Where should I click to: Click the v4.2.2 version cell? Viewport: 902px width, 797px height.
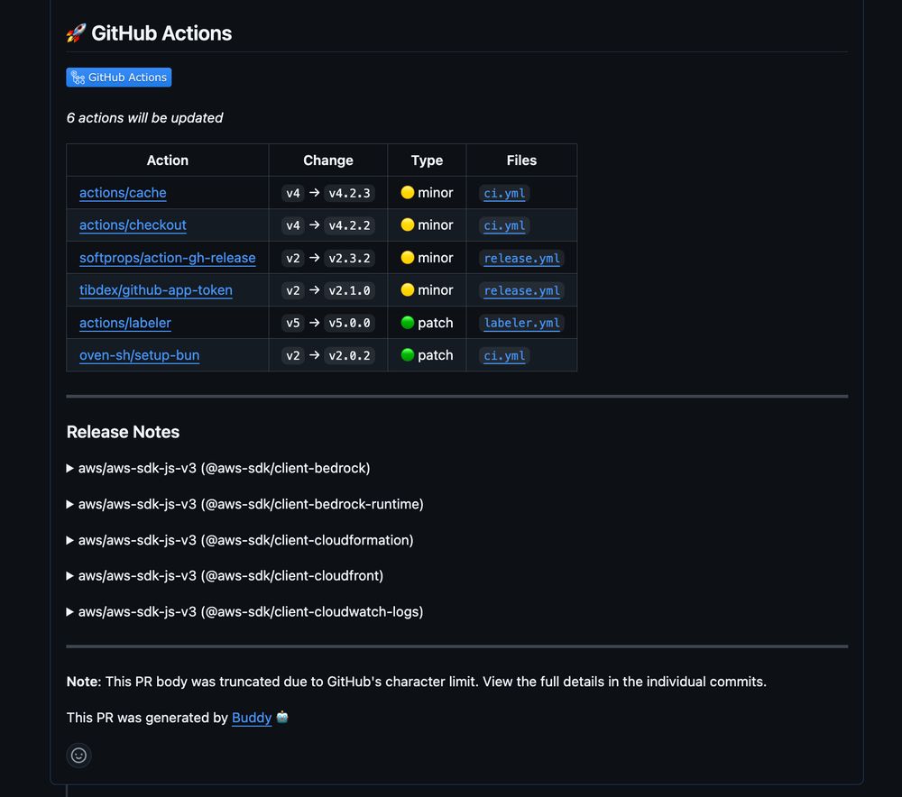(349, 225)
